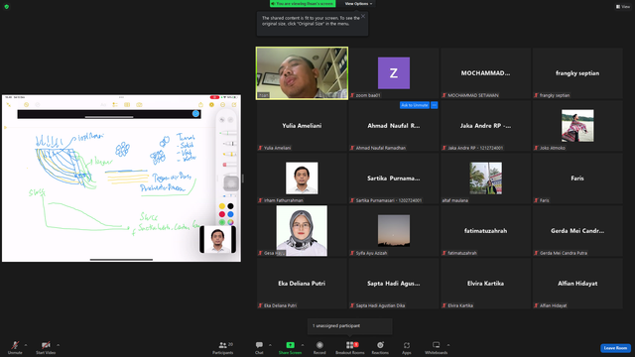Open the Chat panel
Viewport: 635px width, 357px height.
[x=259, y=347]
